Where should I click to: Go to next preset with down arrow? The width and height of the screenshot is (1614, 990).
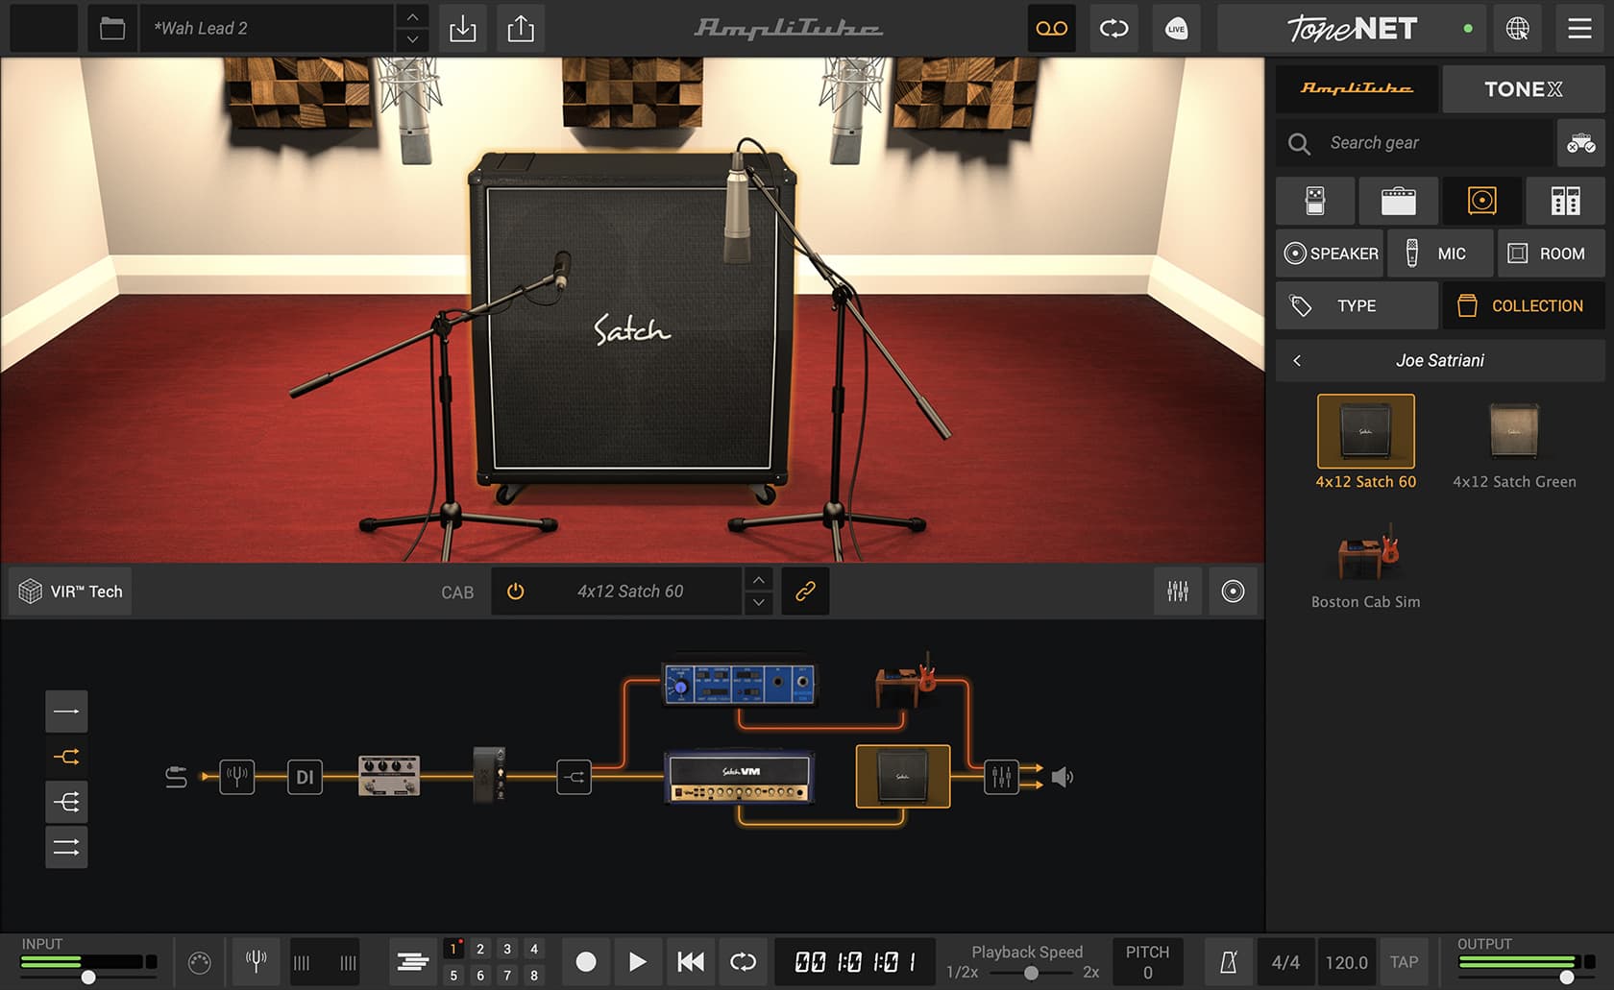[412, 40]
